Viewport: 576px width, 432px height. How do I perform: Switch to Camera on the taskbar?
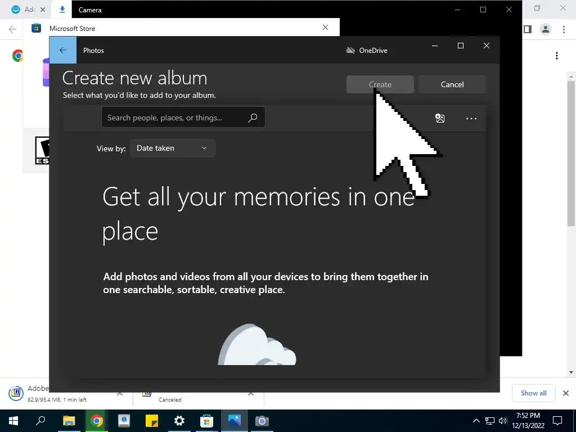click(x=262, y=421)
